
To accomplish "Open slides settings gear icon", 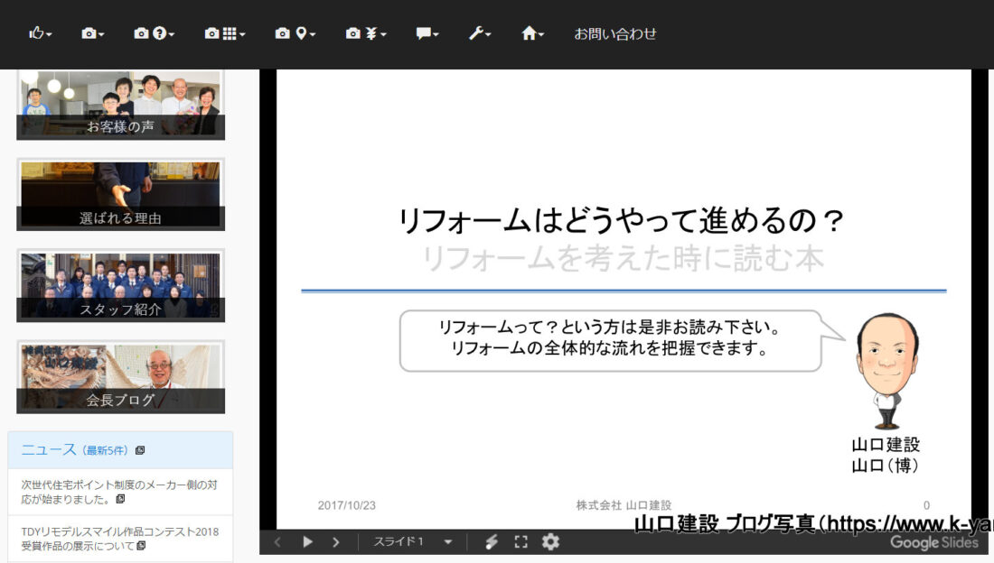I will tap(550, 541).
